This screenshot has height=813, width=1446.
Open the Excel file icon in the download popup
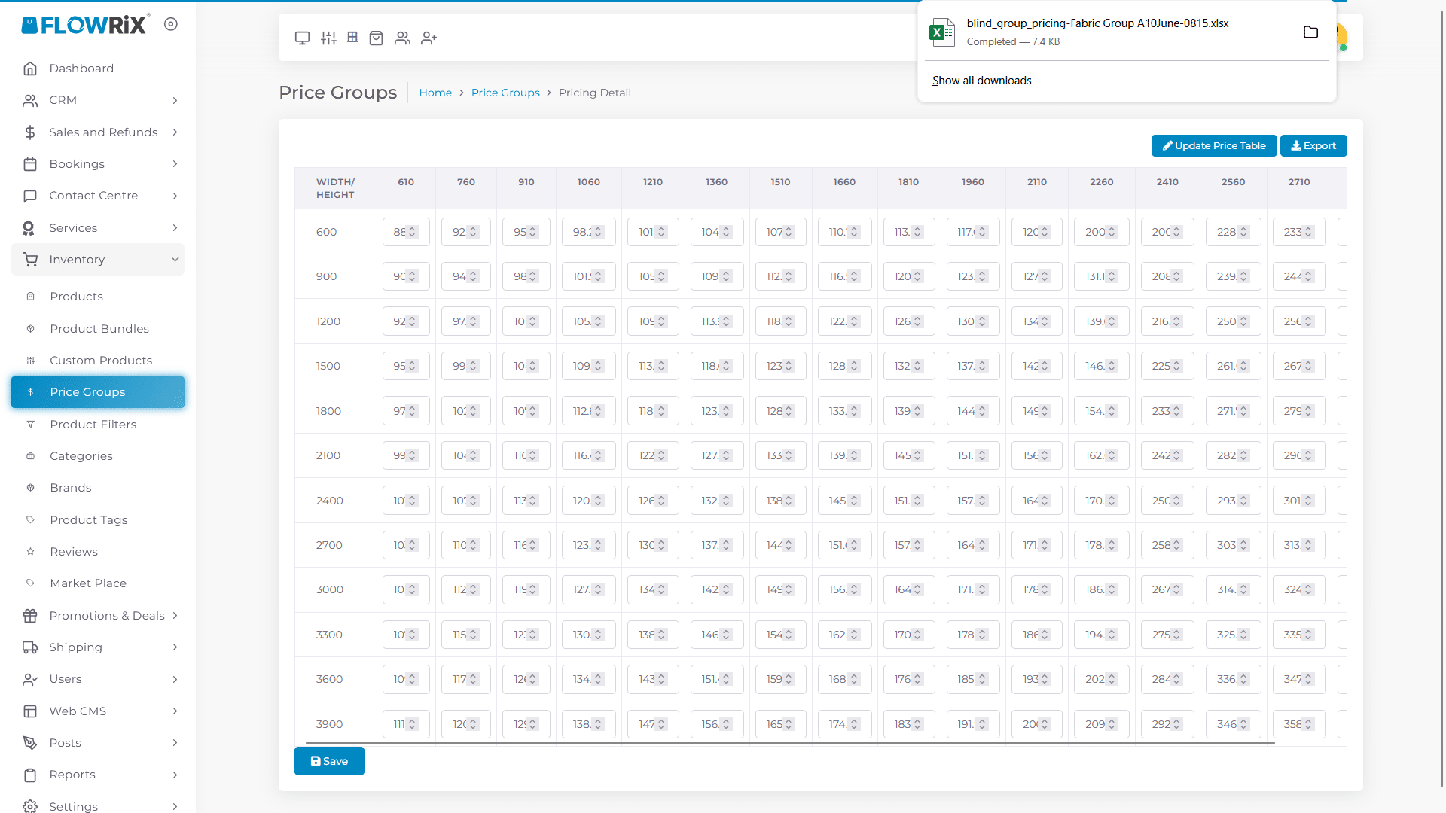[941, 32]
